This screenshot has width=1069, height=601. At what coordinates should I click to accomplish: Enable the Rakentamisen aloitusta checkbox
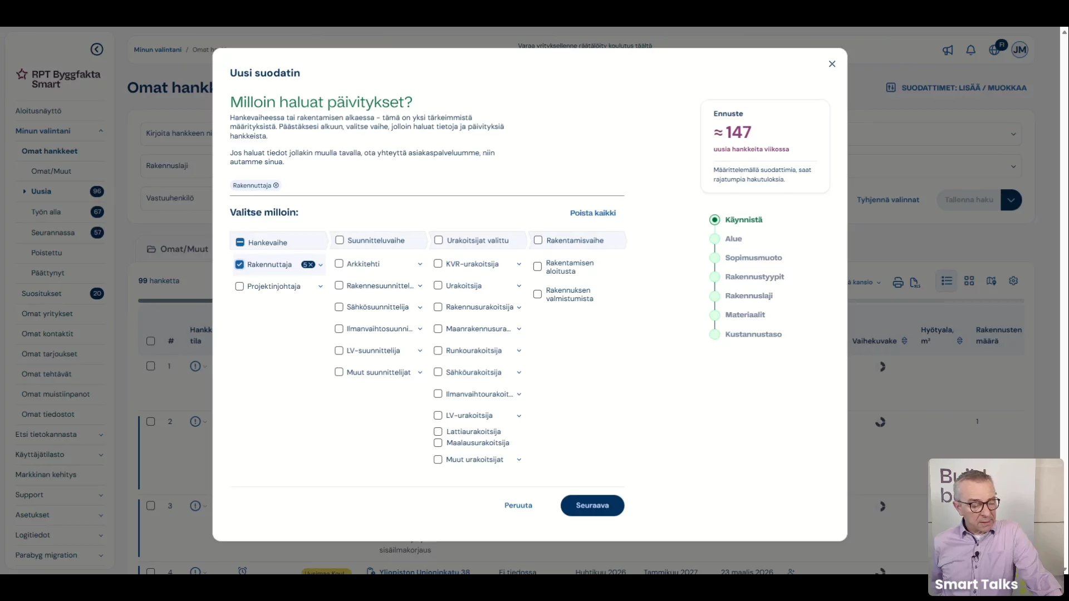click(x=537, y=267)
